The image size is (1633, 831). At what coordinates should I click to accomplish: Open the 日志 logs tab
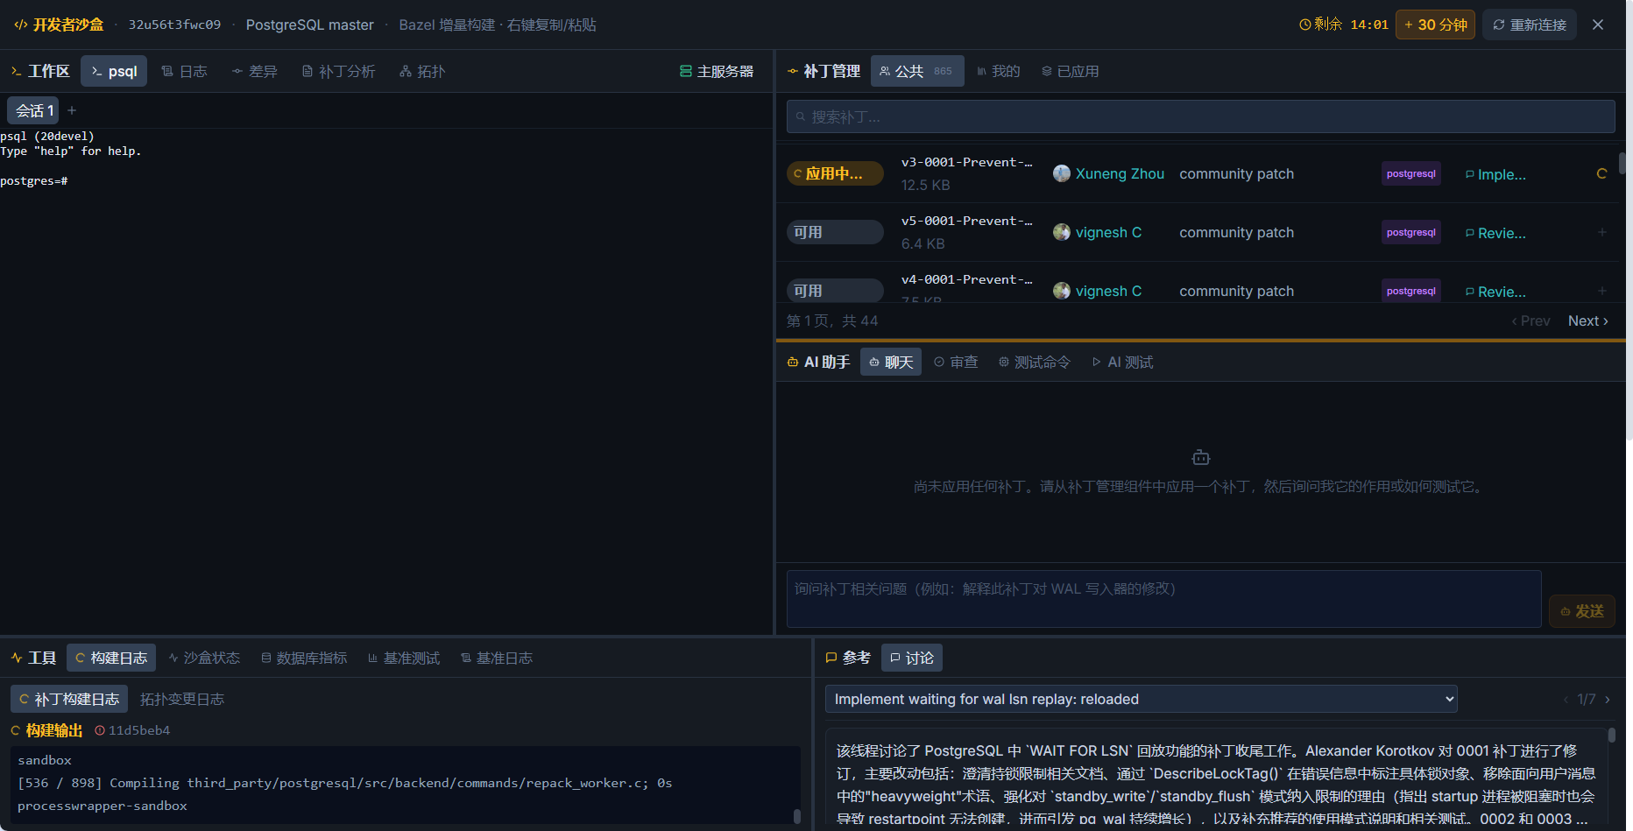tap(184, 71)
